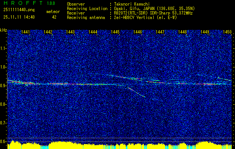Click the 1449 time marker
This screenshot has width=235, height=149.
click(x=205, y=32)
